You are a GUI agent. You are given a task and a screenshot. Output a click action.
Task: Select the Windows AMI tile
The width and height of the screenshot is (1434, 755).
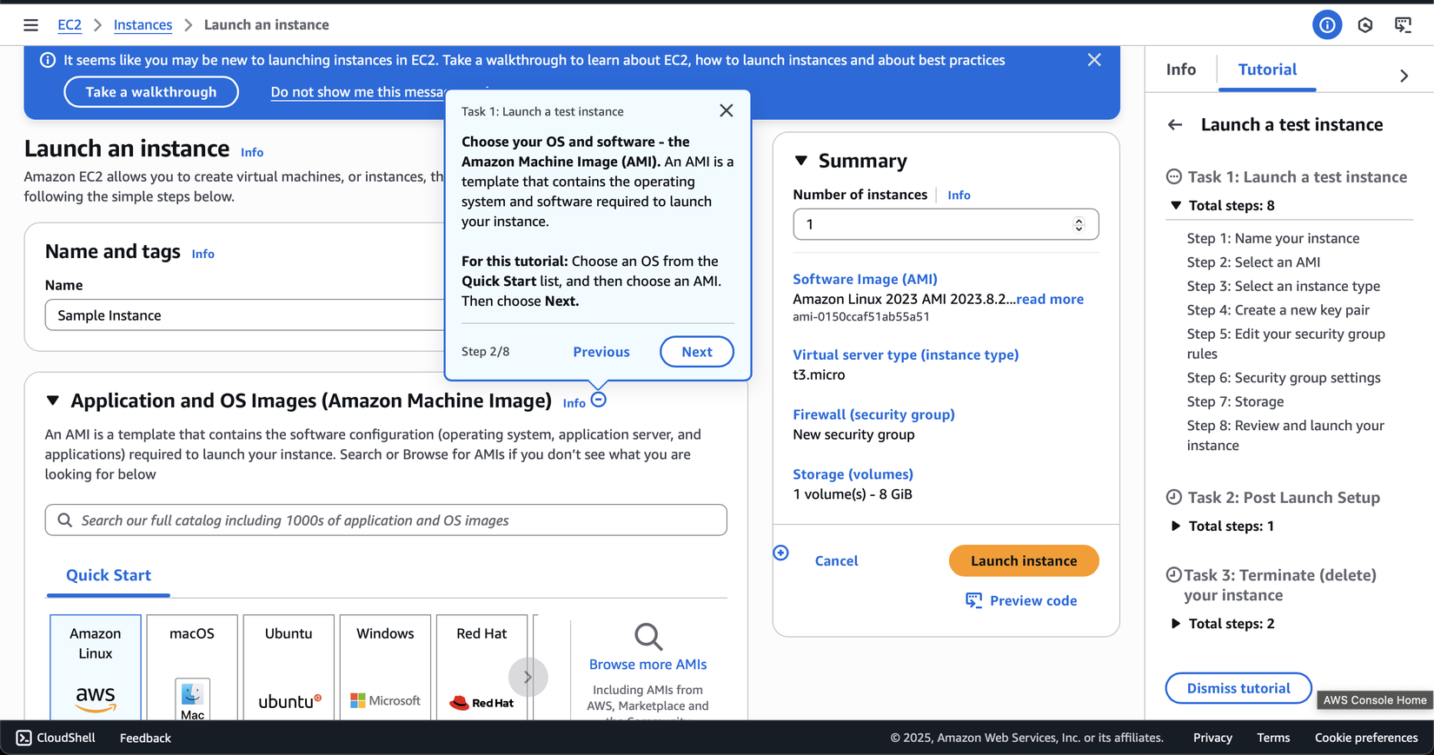tap(385, 667)
